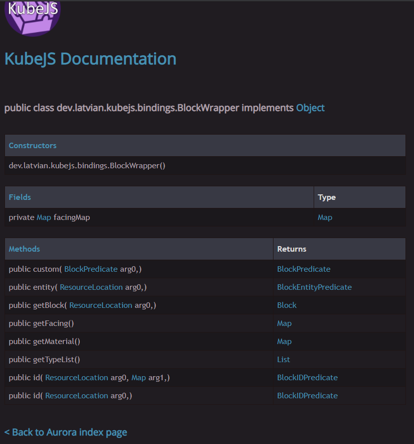This screenshot has width=414, height=444.
Task: Go back to Aurora index page
Action: 66,432
